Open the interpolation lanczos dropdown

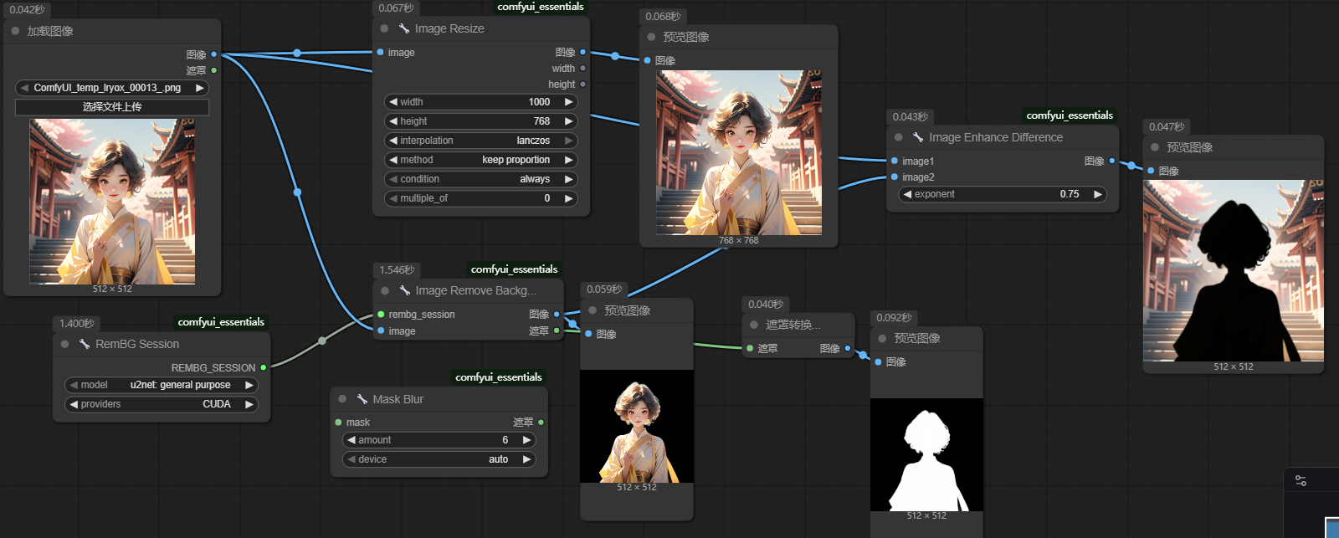pos(481,141)
